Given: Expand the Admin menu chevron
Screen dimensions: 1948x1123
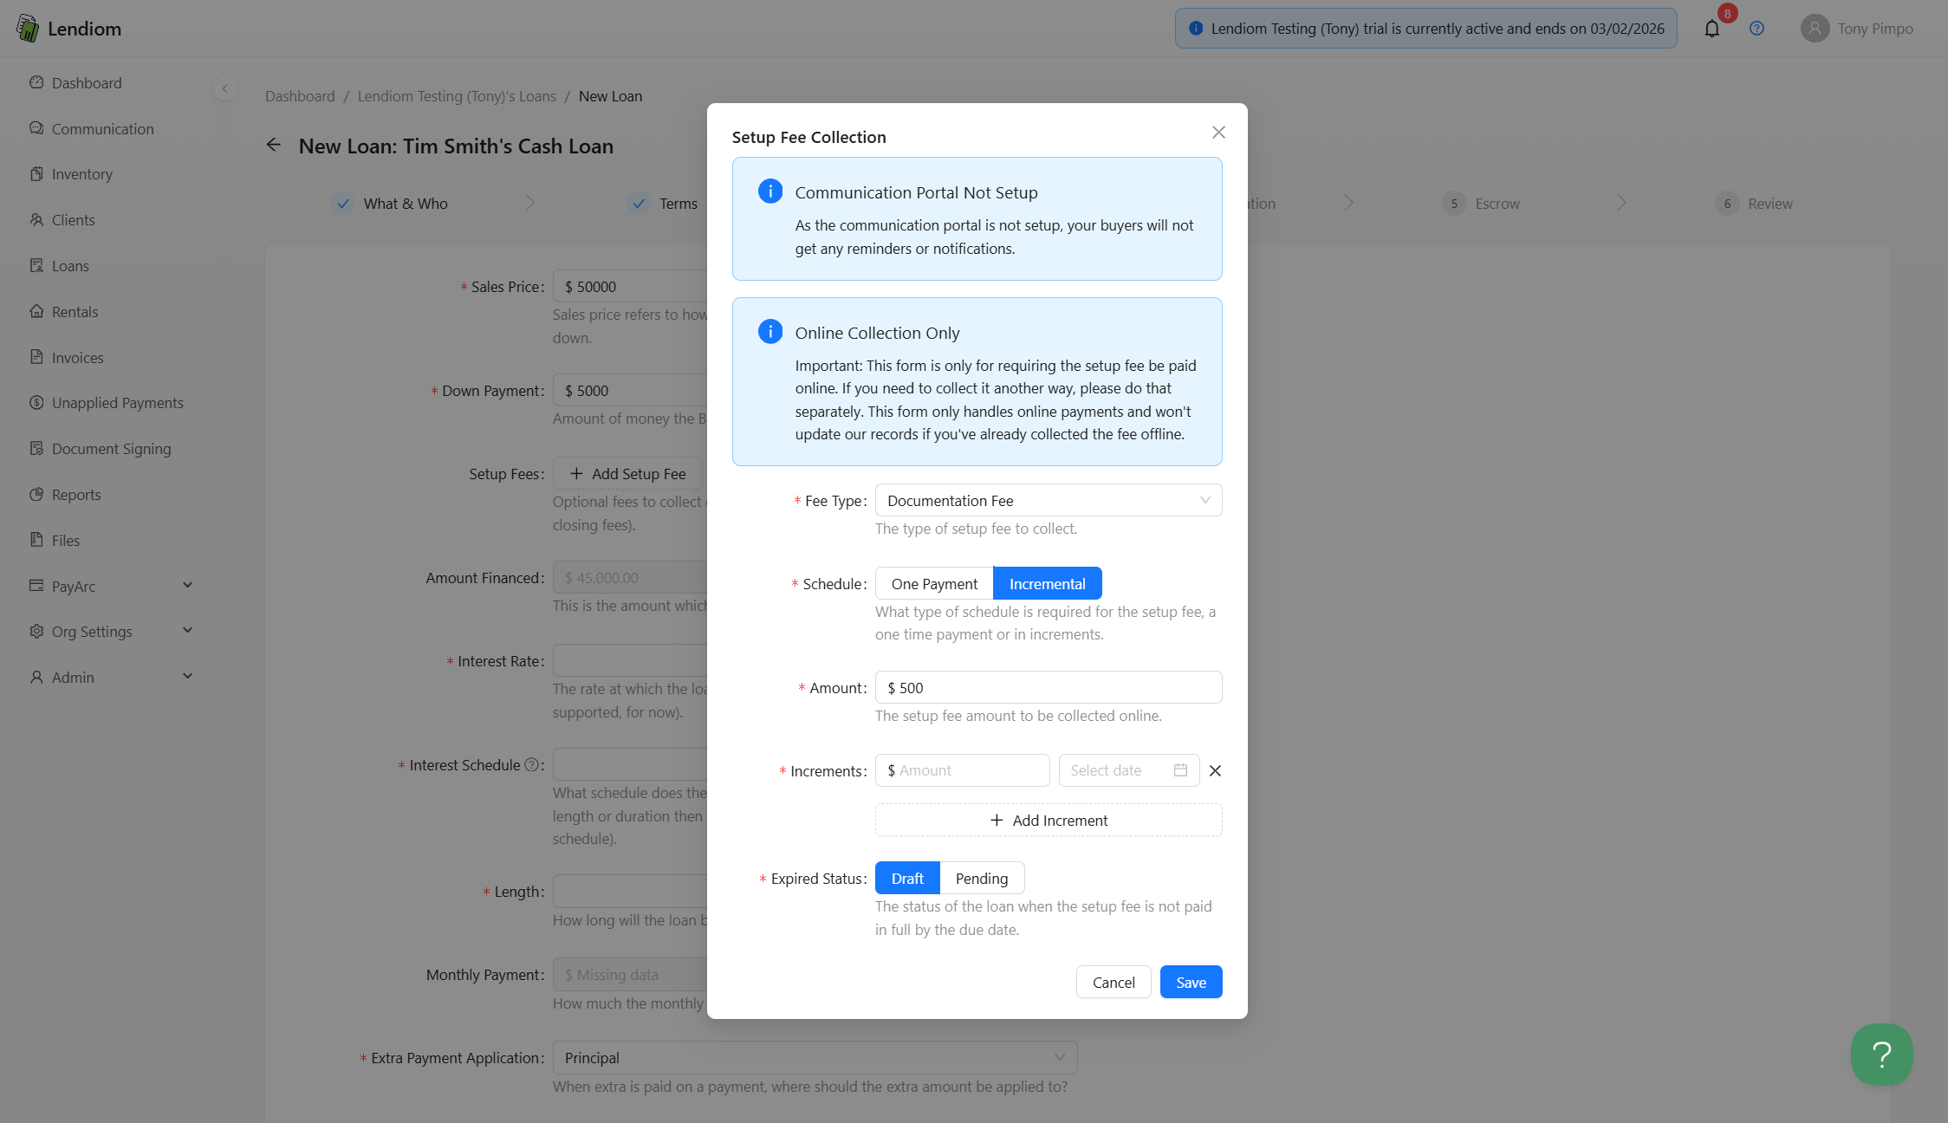Looking at the screenshot, I should (x=188, y=677).
